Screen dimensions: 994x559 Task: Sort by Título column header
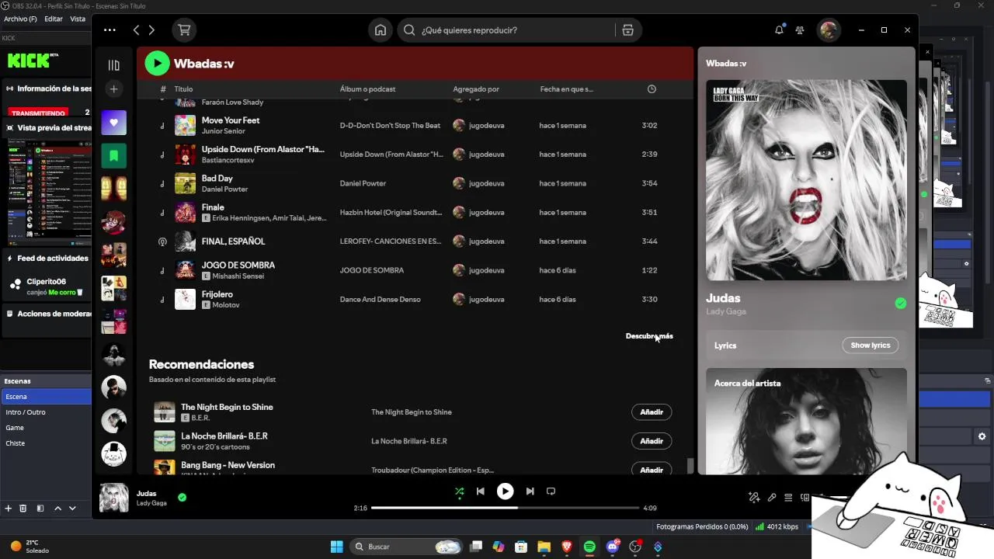click(x=183, y=89)
